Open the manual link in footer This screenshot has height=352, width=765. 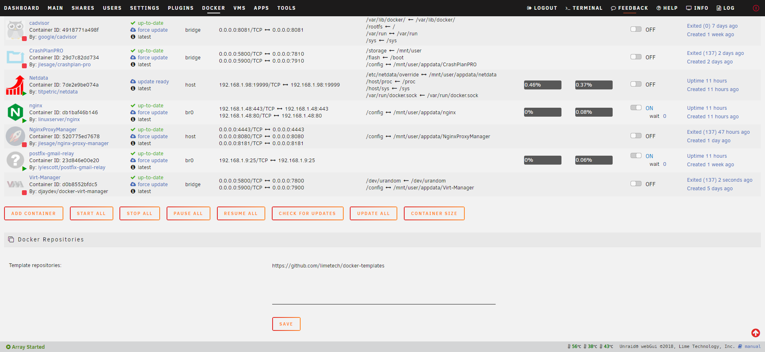click(x=752, y=347)
